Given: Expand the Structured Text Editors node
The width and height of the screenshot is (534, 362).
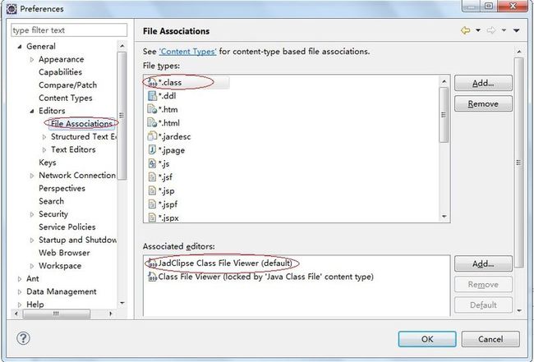Looking at the screenshot, I should (44, 137).
